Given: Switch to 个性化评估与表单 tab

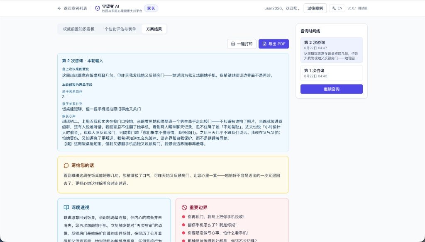Looking at the screenshot, I should click(x=120, y=29).
